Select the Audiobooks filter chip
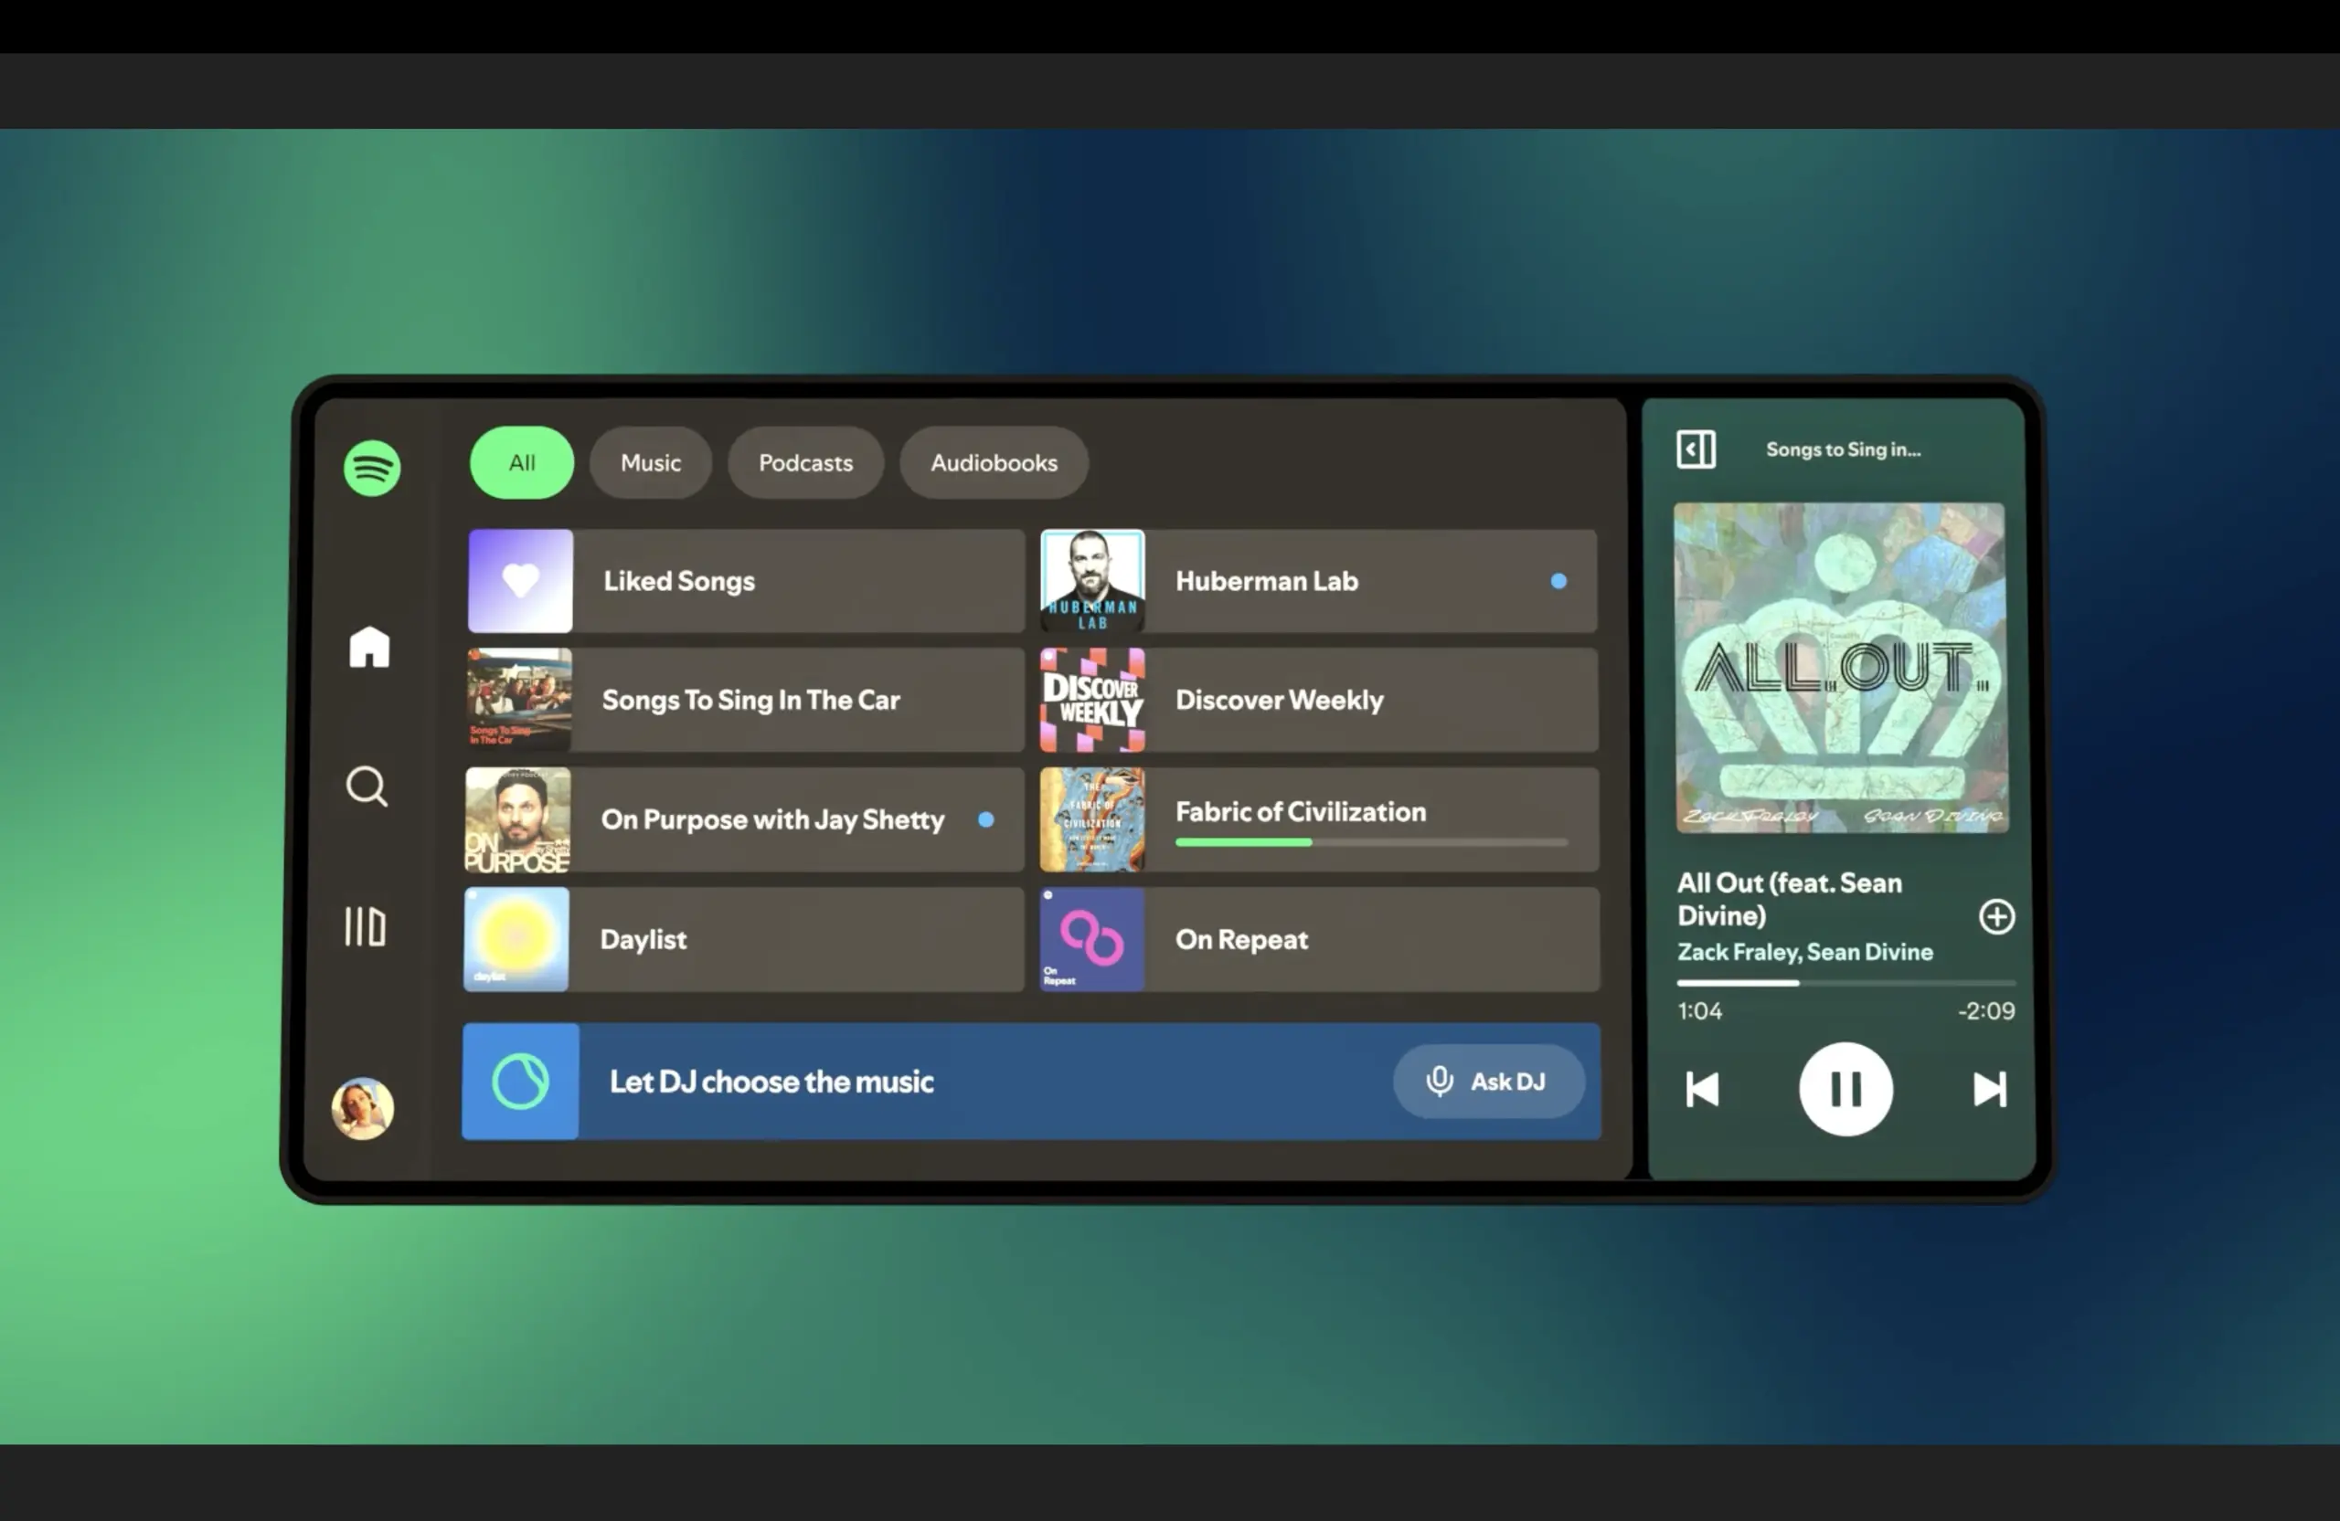This screenshot has height=1521, width=2340. (994, 463)
